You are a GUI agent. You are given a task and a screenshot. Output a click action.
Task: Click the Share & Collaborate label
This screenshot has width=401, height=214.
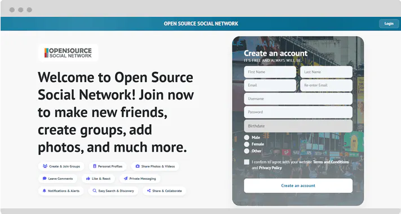pos(167,191)
